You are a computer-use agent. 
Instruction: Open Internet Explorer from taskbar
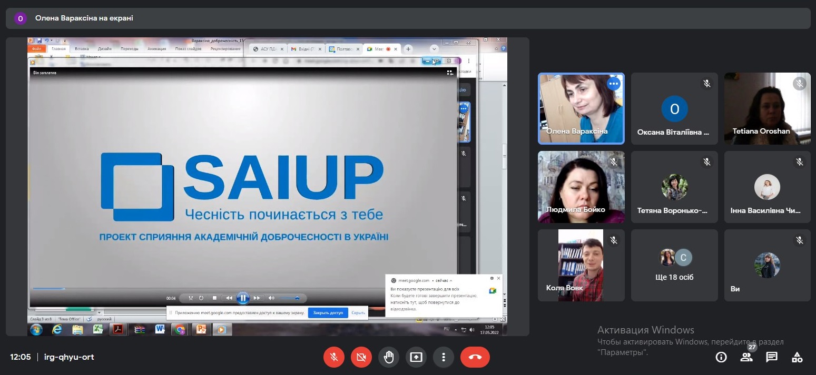click(56, 330)
